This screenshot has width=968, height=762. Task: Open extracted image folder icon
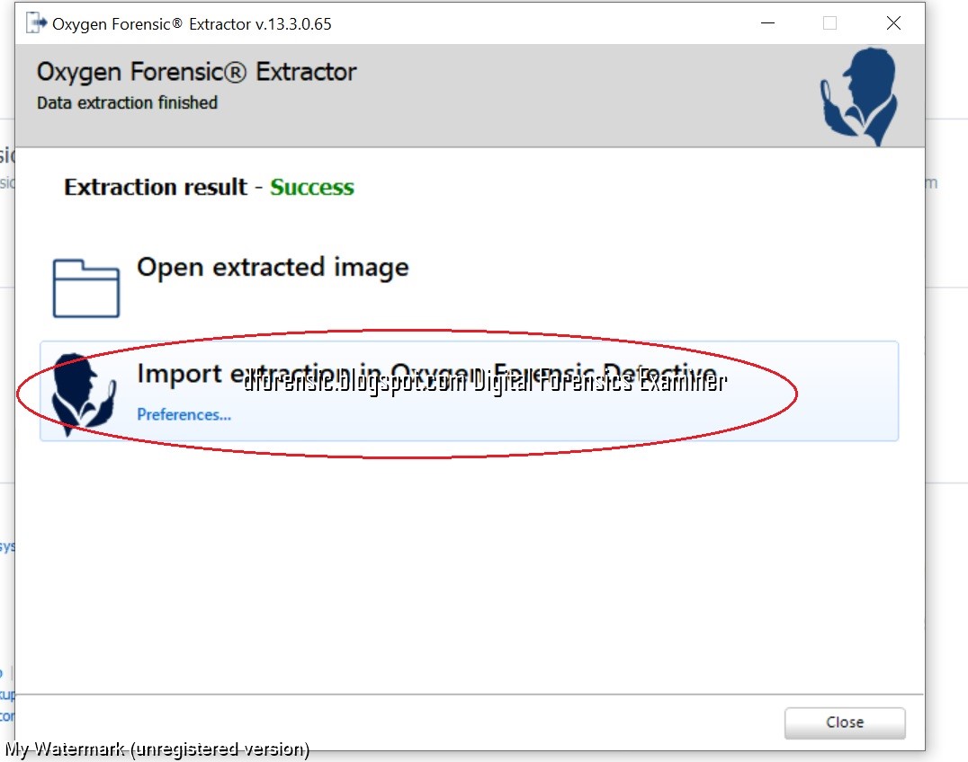click(x=85, y=288)
